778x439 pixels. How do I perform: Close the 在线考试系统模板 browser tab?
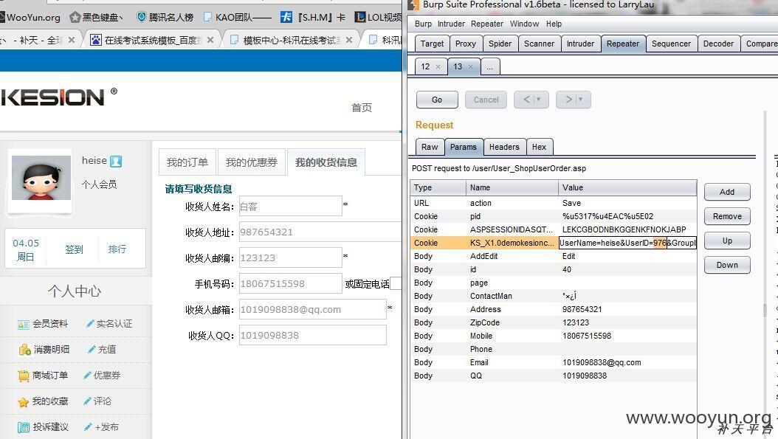[x=210, y=40]
